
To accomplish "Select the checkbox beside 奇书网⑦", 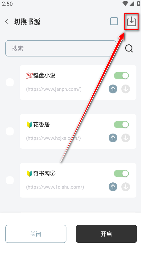I will [10, 180].
